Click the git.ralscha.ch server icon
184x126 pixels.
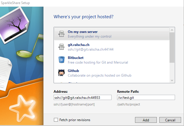[x=61, y=47]
